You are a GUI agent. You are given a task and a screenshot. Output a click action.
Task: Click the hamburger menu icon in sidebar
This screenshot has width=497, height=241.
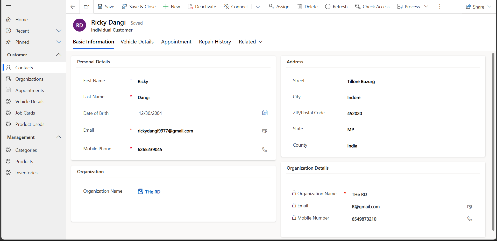pyautogui.click(x=9, y=7)
